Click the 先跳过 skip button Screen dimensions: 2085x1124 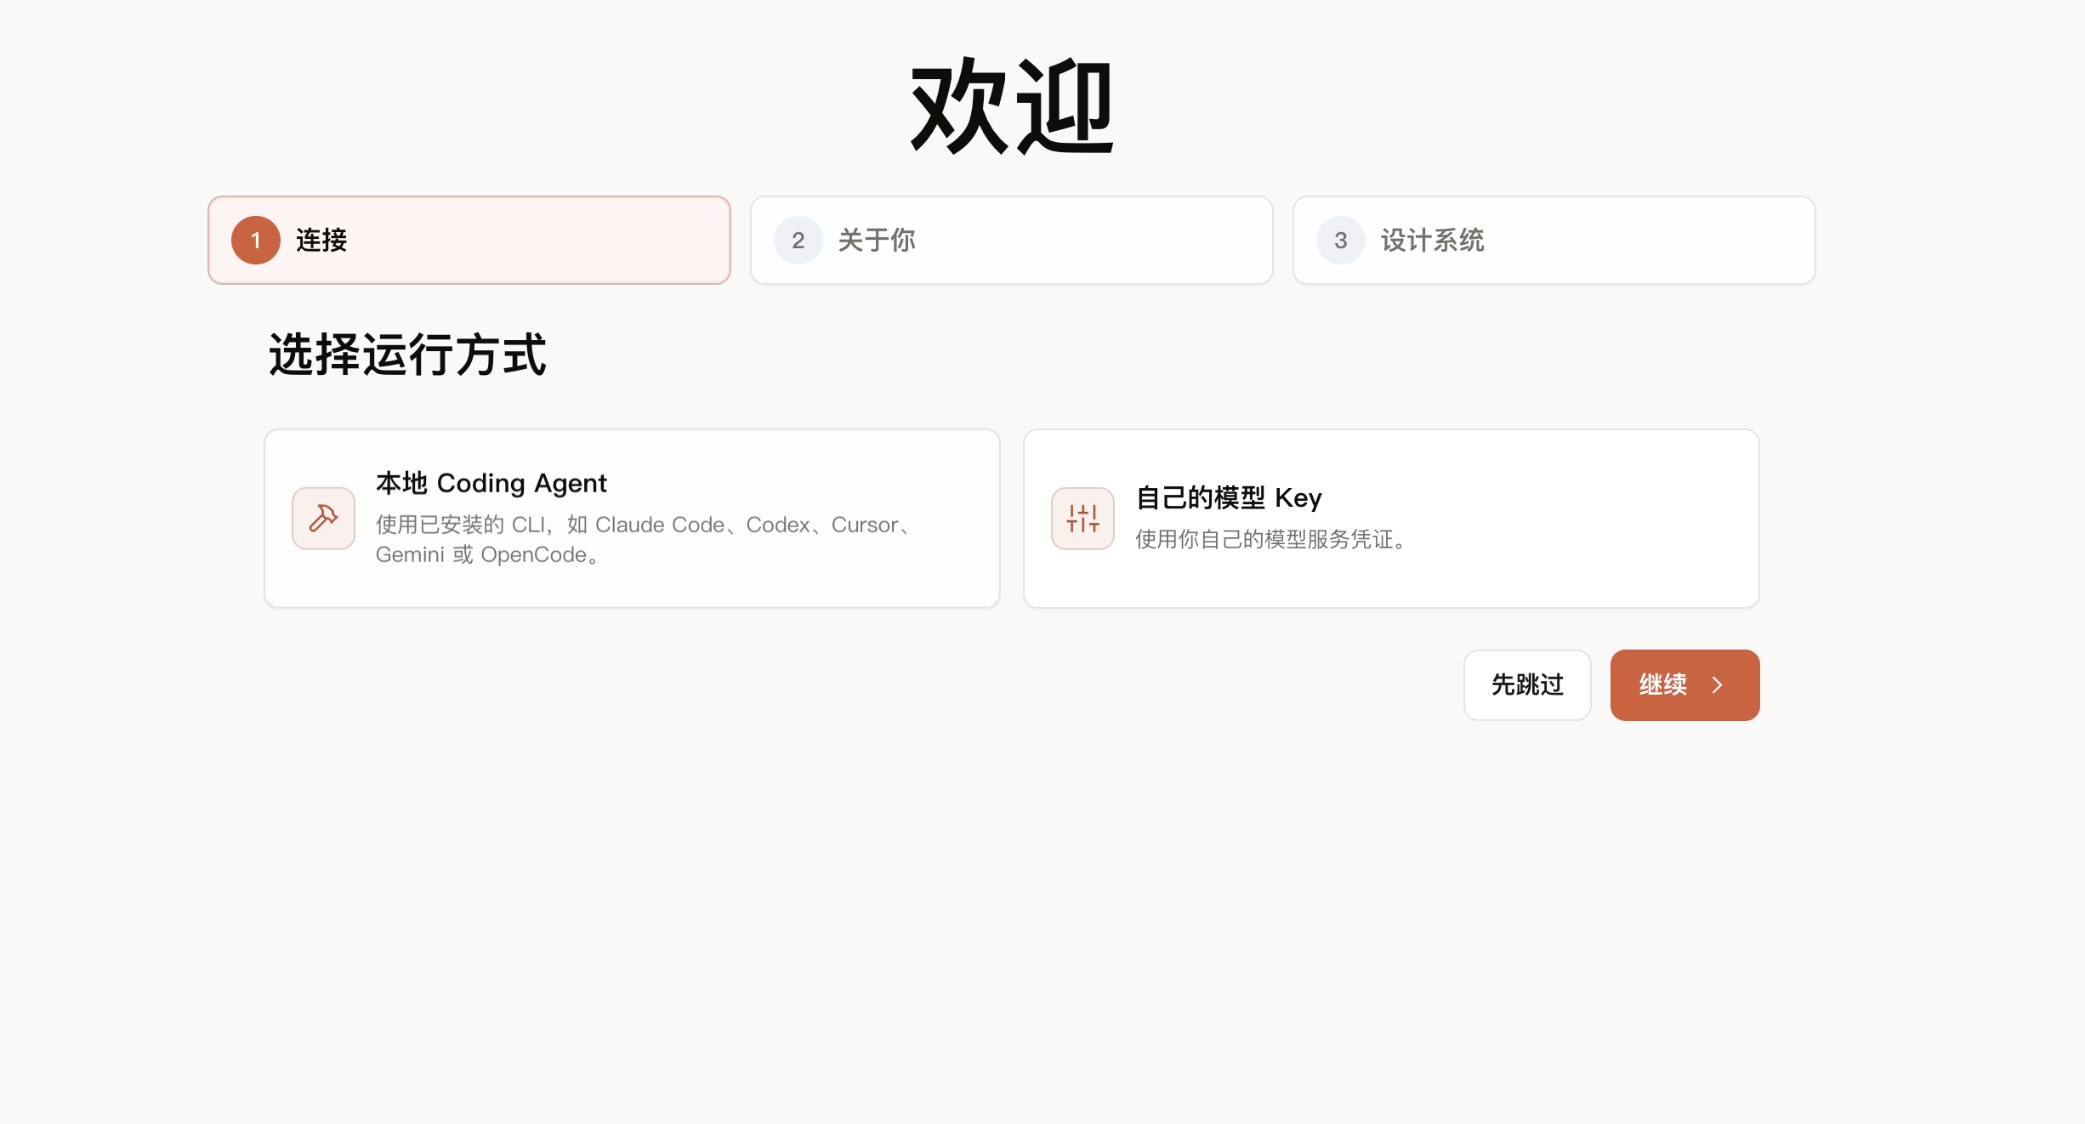tap(1527, 684)
